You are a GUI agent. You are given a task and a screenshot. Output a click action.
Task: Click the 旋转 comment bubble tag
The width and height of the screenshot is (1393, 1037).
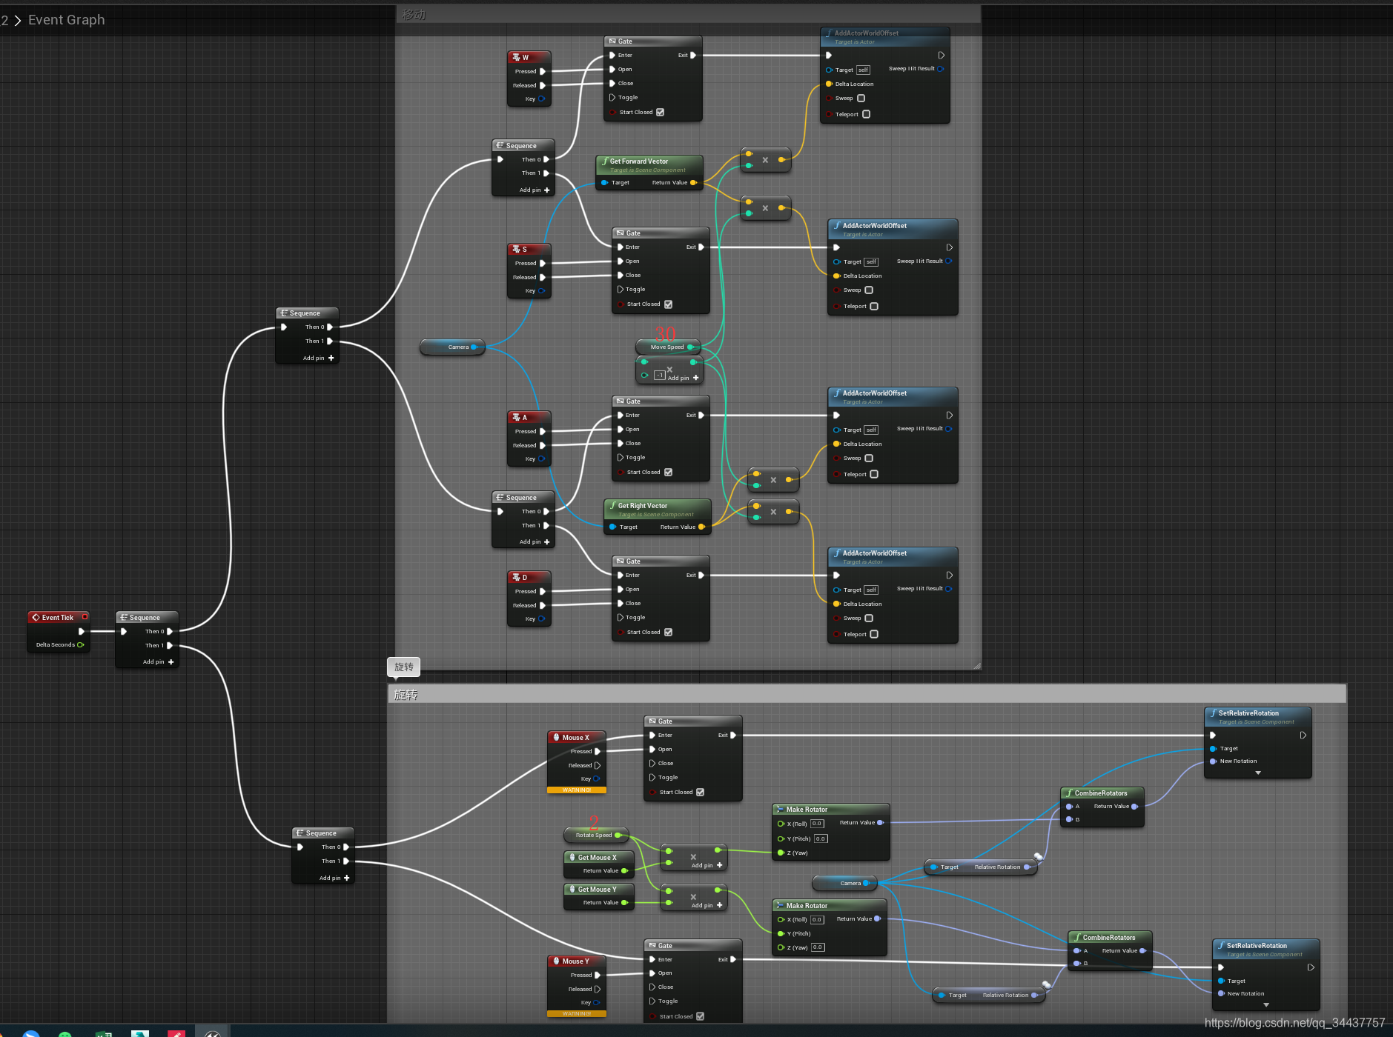coord(404,667)
